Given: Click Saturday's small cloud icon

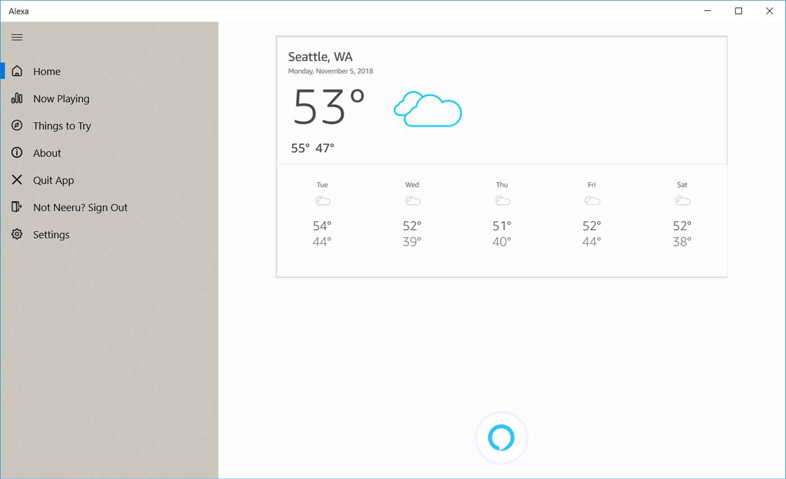Looking at the screenshot, I should (682, 199).
